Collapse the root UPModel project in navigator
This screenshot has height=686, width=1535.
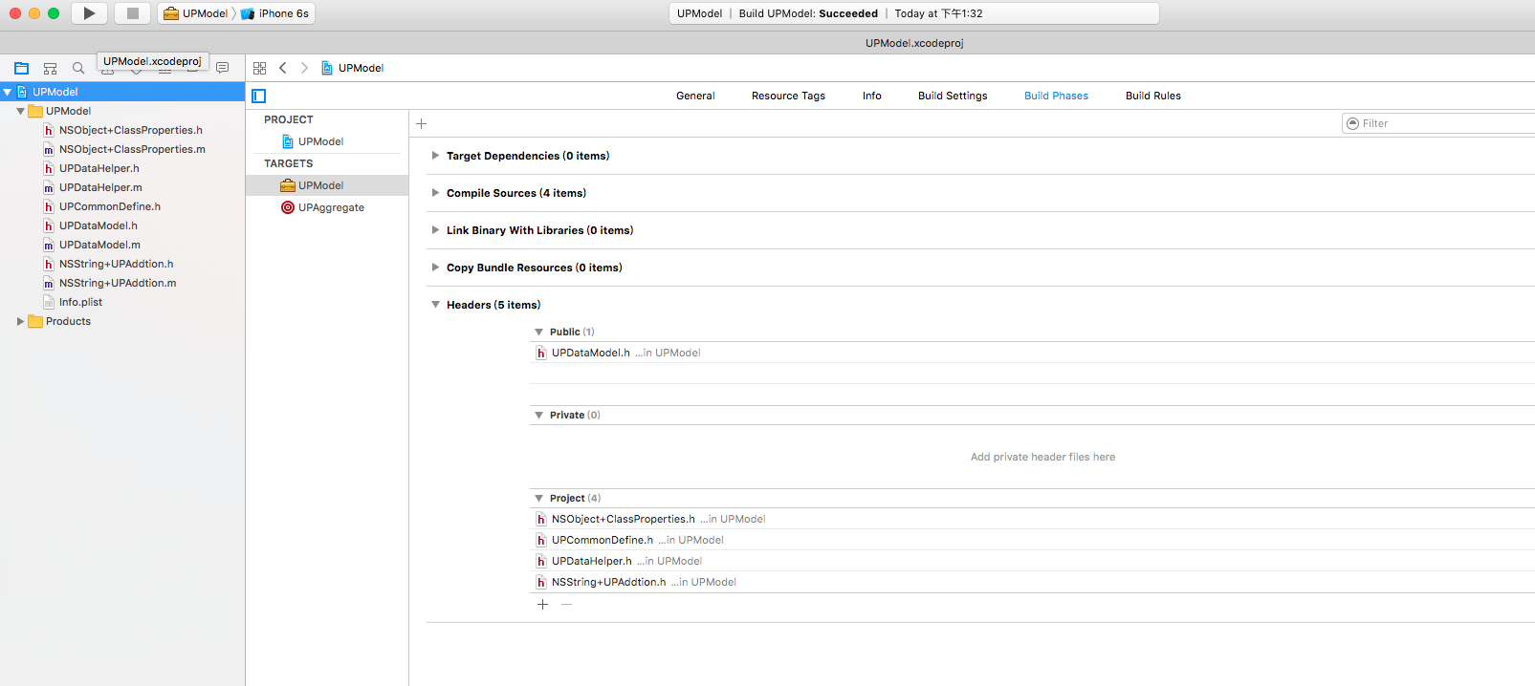(x=8, y=92)
